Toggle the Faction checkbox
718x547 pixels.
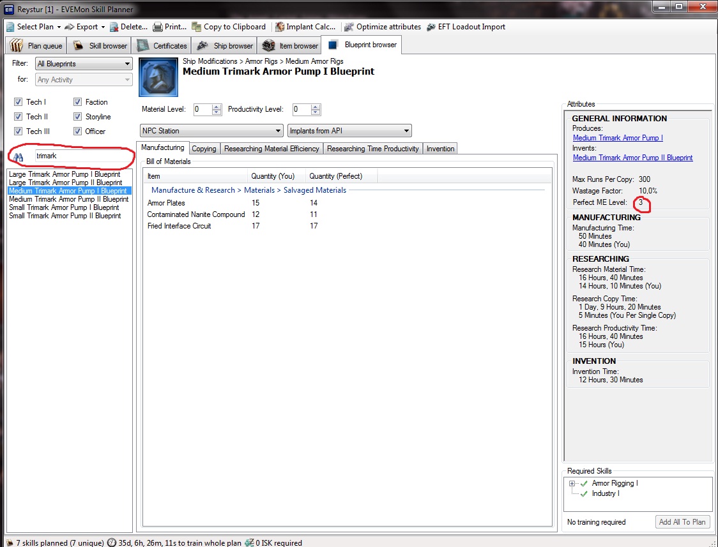pyautogui.click(x=77, y=102)
